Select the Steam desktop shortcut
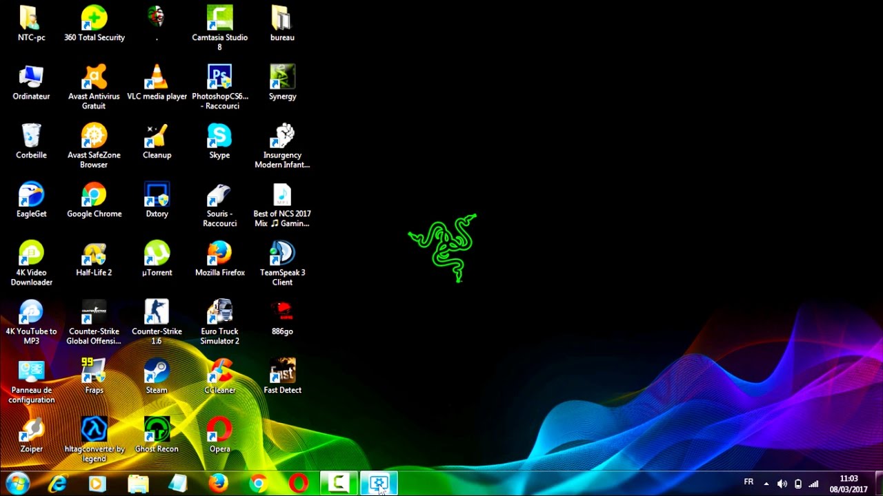The width and height of the screenshot is (883, 496). 157,376
